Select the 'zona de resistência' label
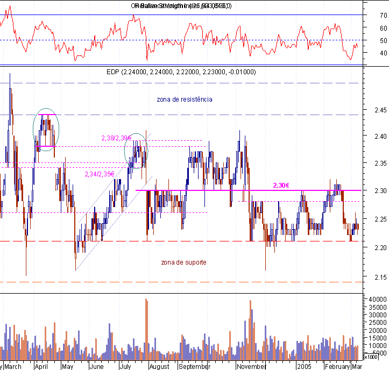389x370 pixels. coord(185,99)
